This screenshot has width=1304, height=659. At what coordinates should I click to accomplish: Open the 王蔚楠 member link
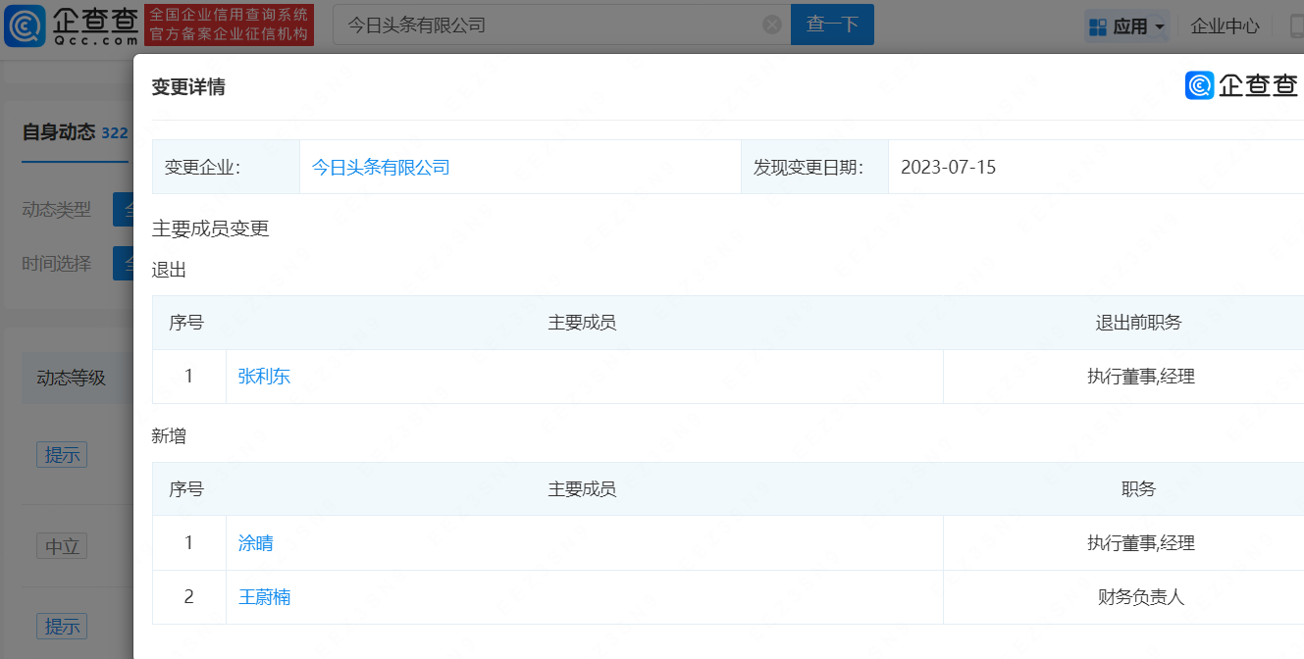pyautogui.click(x=264, y=597)
